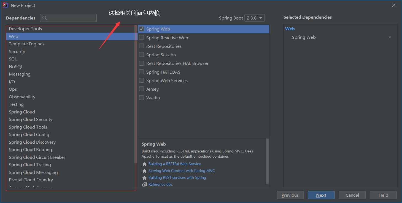Click home icon beside Building REST services link

point(144,178)
